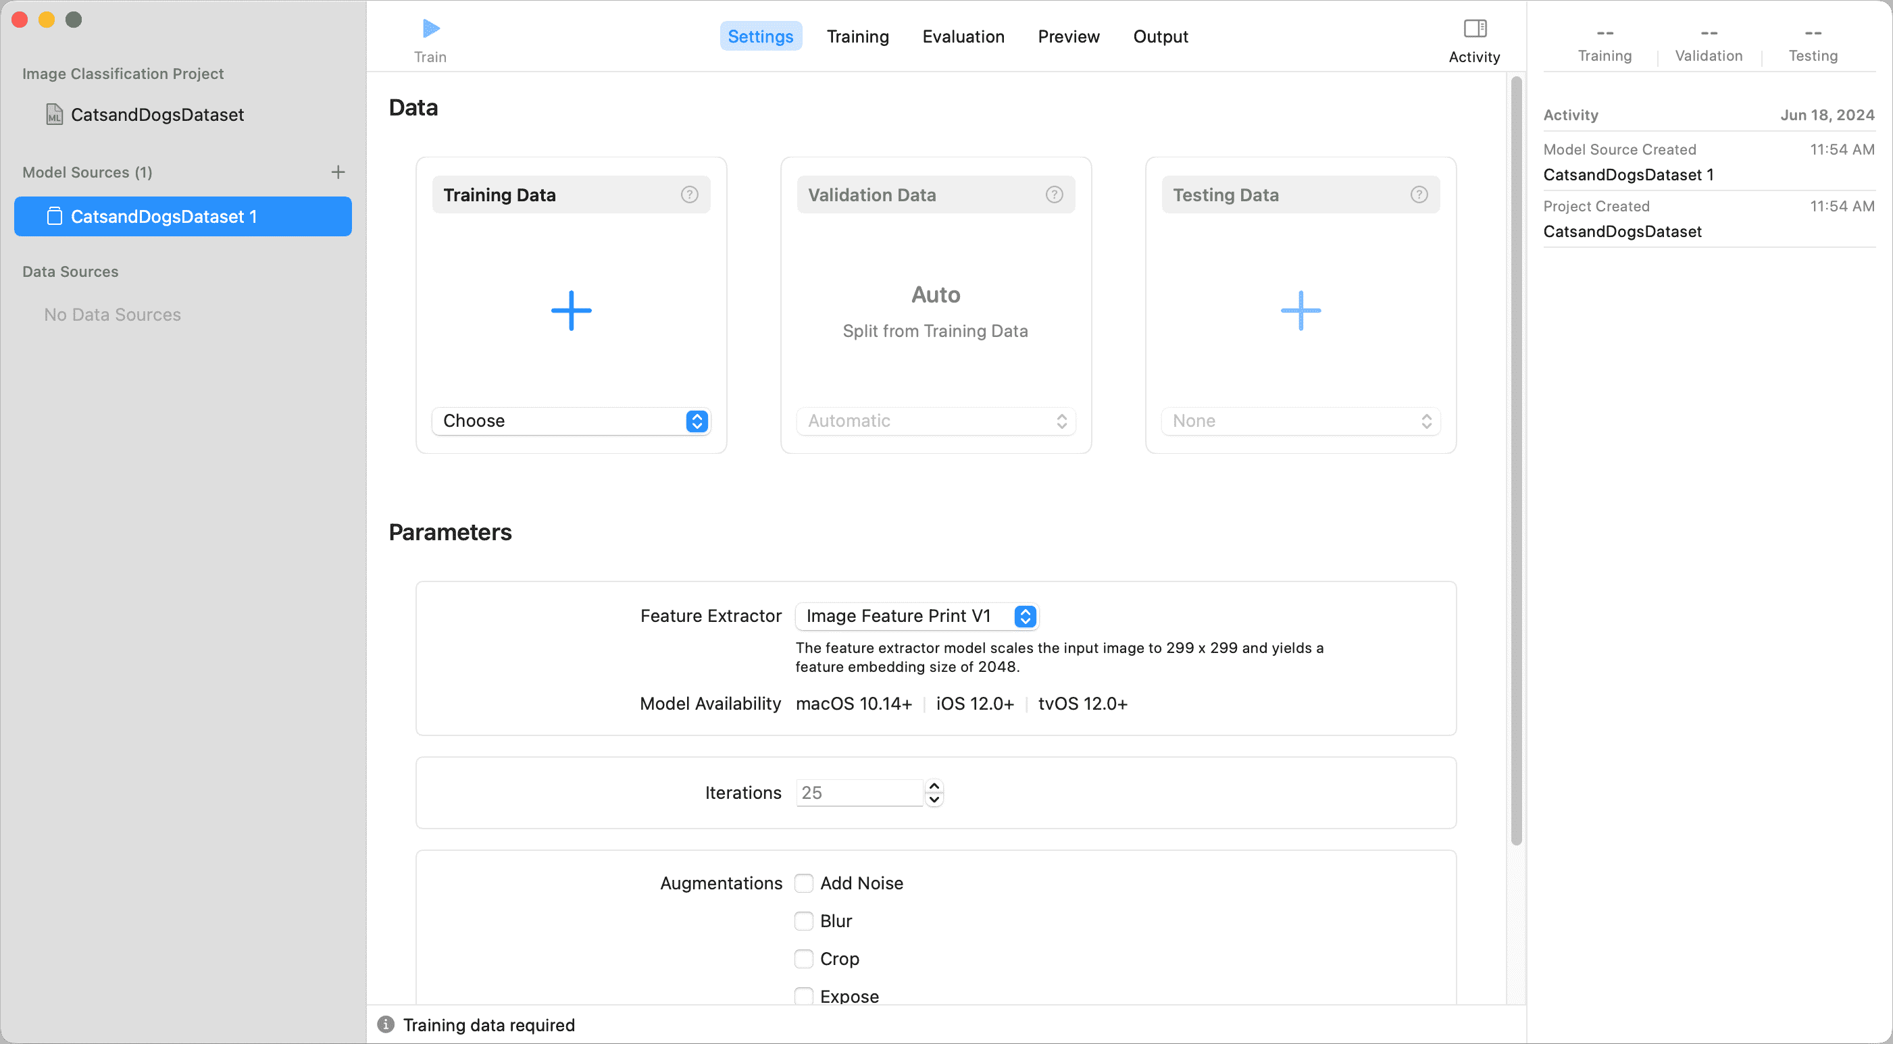Enable the Add Noise augmentation
The height and width of the screenshot is (1044, 1893).
[804, 883]
